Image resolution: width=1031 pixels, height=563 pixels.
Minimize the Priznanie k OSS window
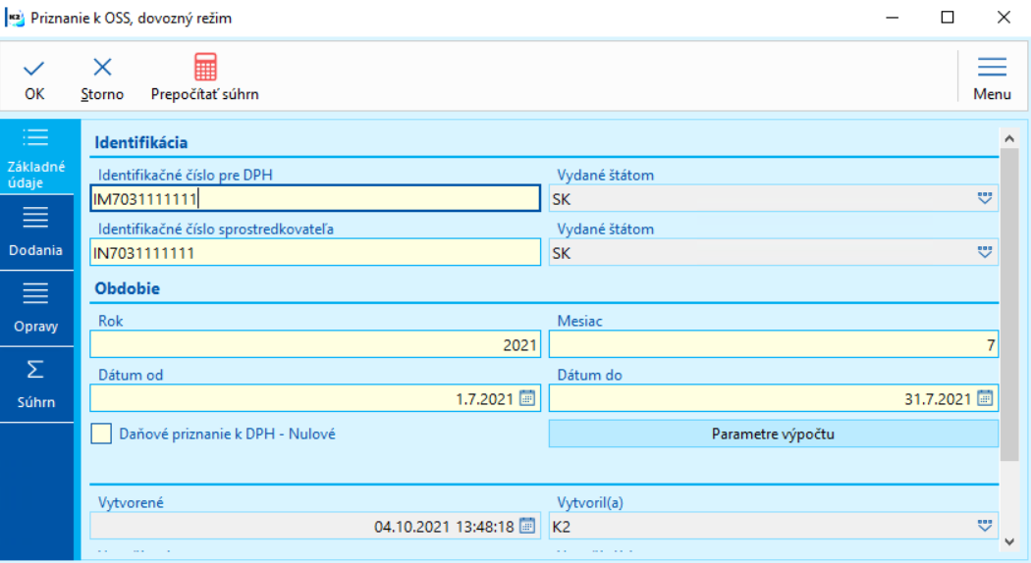click(x=892, y=18)
